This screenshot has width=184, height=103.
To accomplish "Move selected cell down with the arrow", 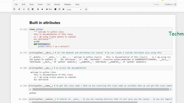I will tap(42, 9).
